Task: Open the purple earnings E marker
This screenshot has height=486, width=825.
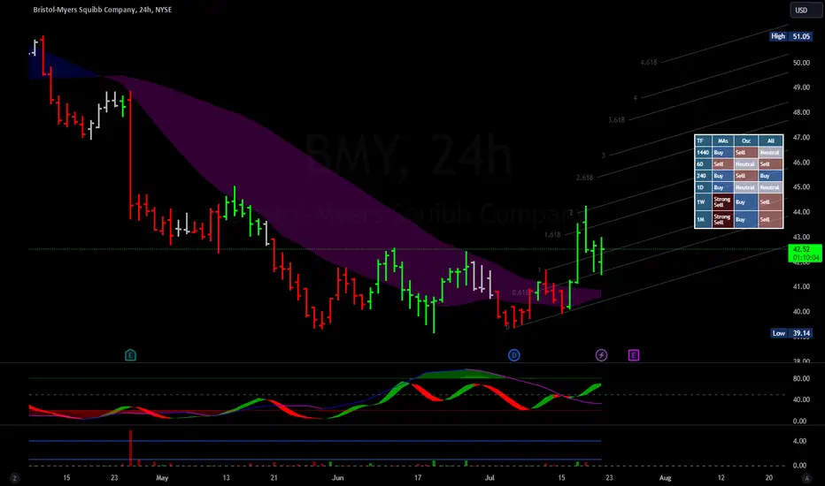Action: (x=634, y=355)
